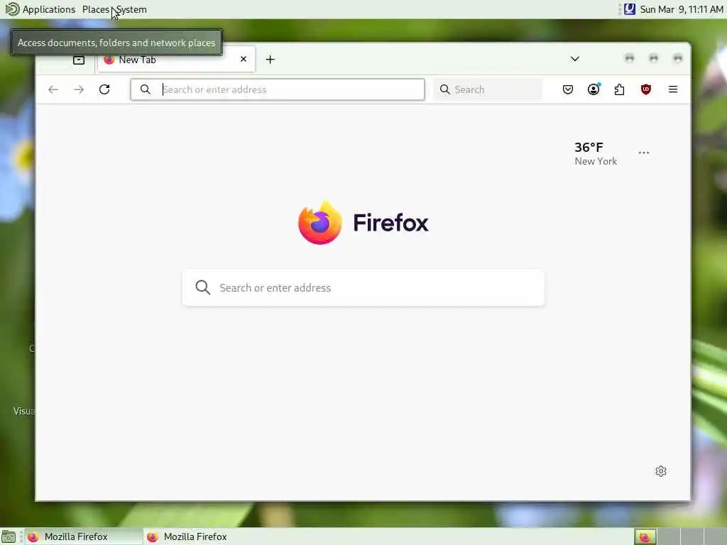Open new tab personalize gear icon
The image size is (727, 545).
(661, 471)
